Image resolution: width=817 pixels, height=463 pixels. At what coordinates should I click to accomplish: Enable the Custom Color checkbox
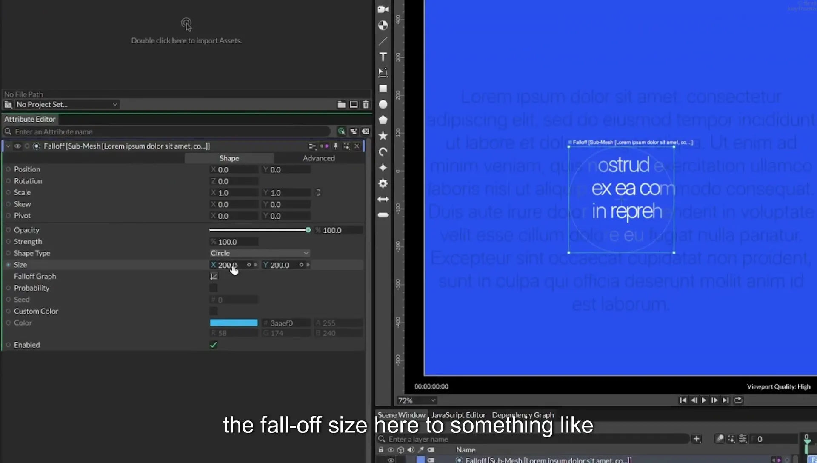point(214,311)
